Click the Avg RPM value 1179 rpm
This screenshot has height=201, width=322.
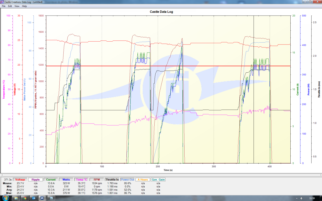(x=97, y=189)
